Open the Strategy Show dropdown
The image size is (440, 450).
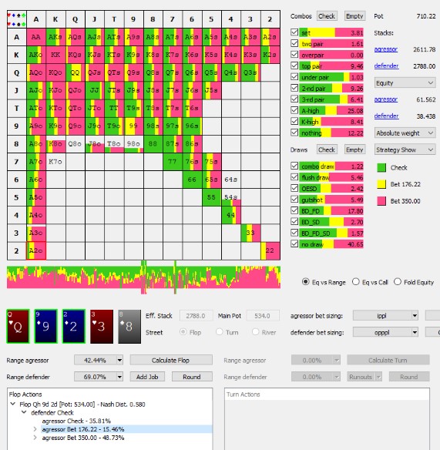405,149
